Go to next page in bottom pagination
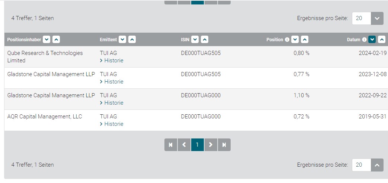Viewport: 388px width, 183px height. click(211, 145)
